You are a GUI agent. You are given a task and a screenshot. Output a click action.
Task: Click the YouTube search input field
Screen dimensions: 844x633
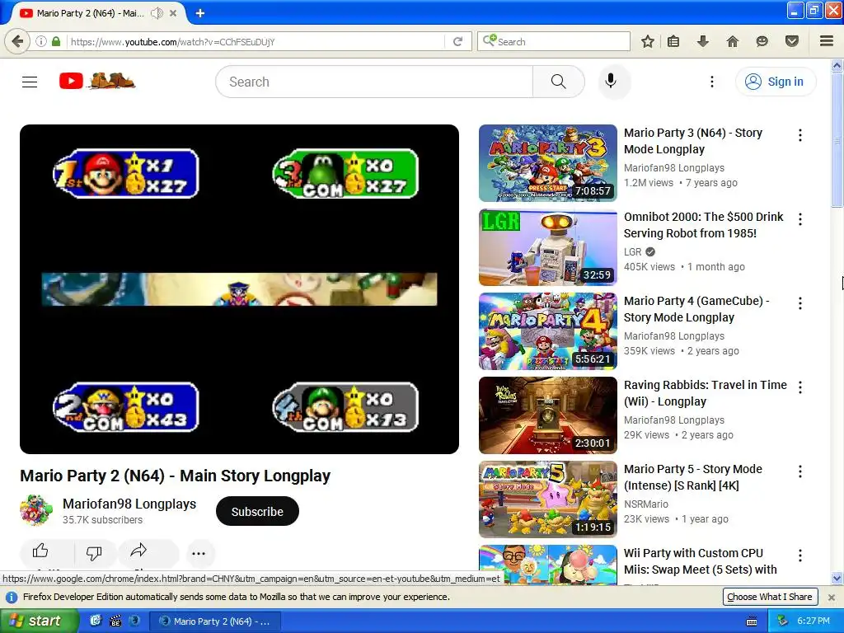coord(374,82)
